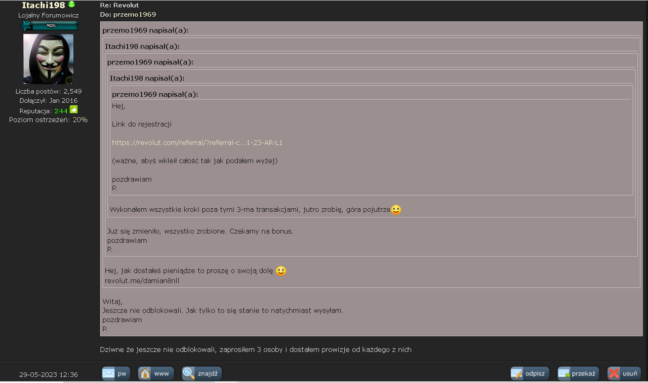Click 'Dołączył: Jan 2016' text
This screenshot has width=648, height=383.
click(x=49, y=100)
